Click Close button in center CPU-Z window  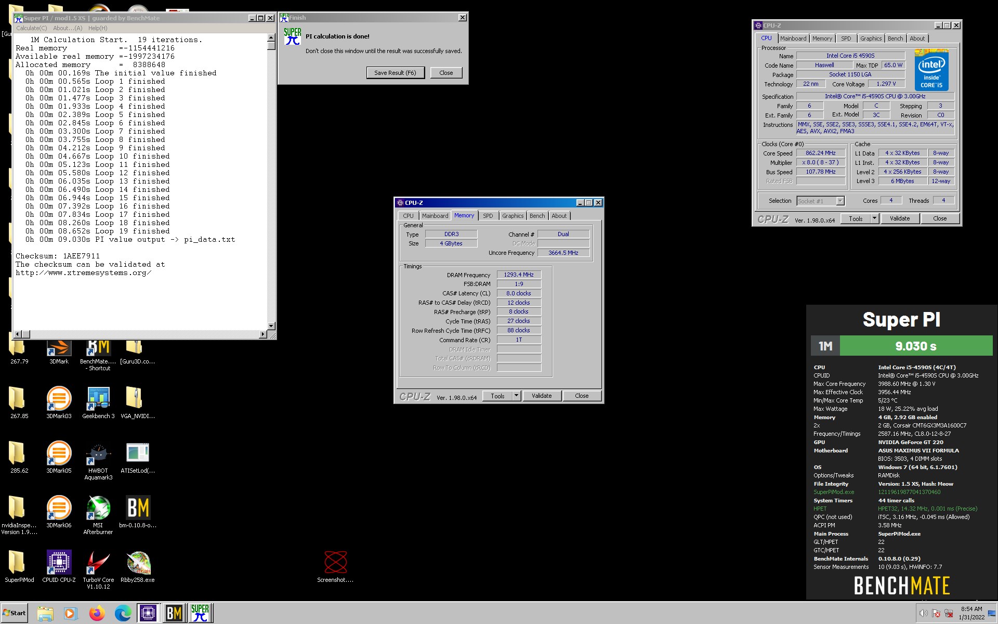pos(582,396)
